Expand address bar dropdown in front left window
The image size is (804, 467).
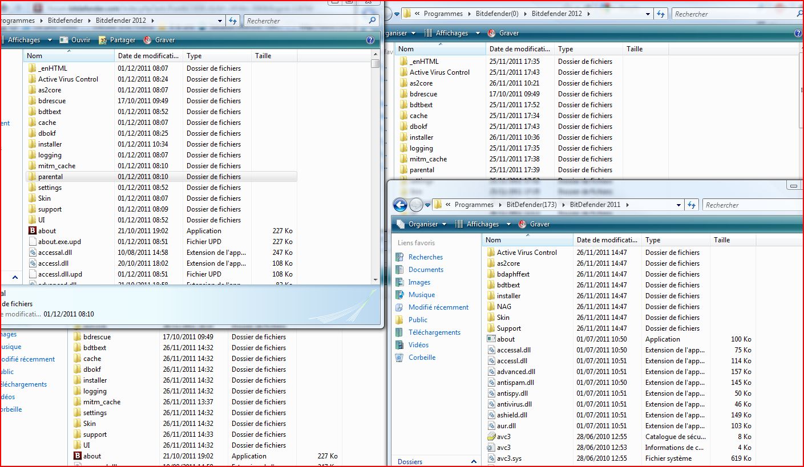[220, 21]
